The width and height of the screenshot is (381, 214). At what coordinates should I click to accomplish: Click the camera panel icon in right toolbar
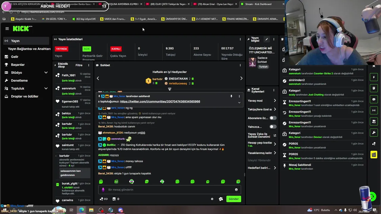[x=374, y=121]
